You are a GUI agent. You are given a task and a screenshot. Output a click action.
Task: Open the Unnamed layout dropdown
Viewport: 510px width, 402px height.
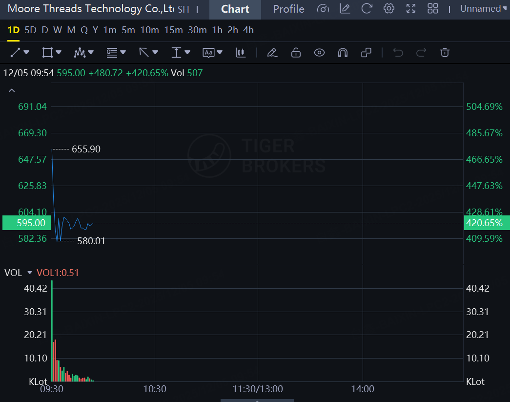(x=484, y=9)
